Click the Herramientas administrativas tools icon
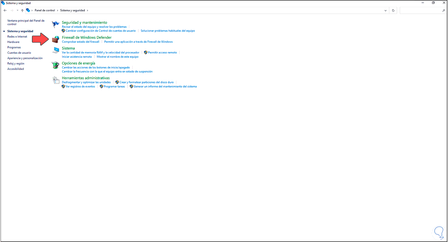Viewport: 448px width, 242px height. coord(56,80)
